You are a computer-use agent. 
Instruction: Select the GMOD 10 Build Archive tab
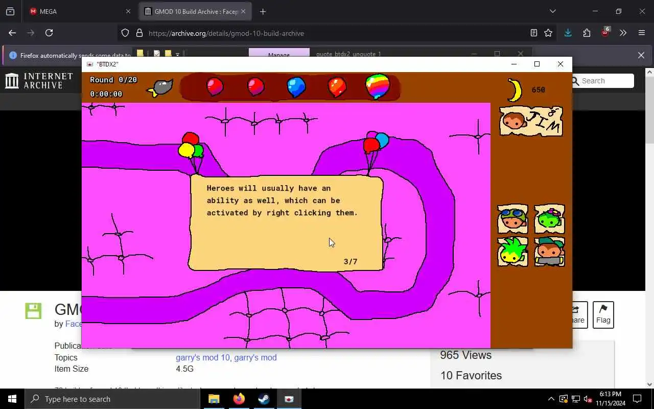click(191, 11)
